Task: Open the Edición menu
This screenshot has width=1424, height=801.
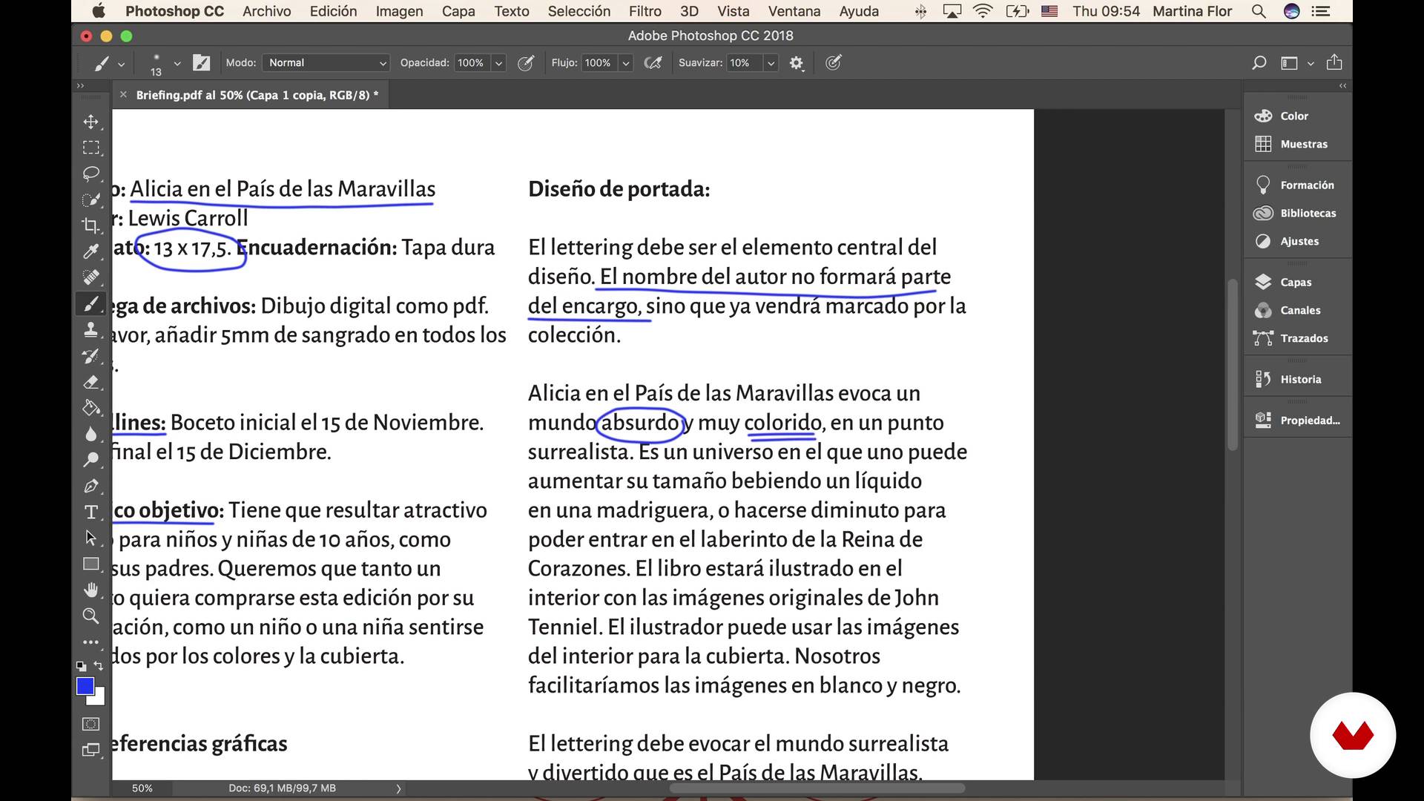Action: click(x=333, y=11)
